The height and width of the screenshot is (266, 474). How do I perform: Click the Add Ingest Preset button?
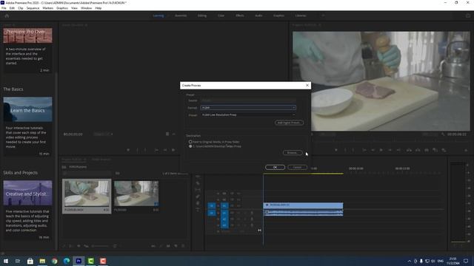coord(289,123)
